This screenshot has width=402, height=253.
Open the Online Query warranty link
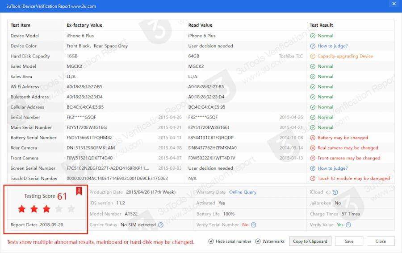243,192
